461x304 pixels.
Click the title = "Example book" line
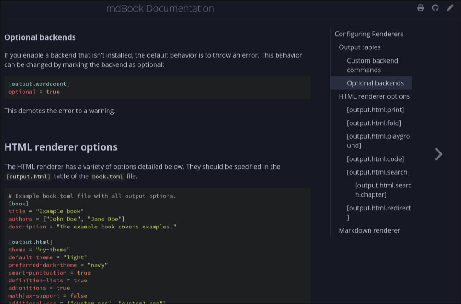tap(46, 211)
